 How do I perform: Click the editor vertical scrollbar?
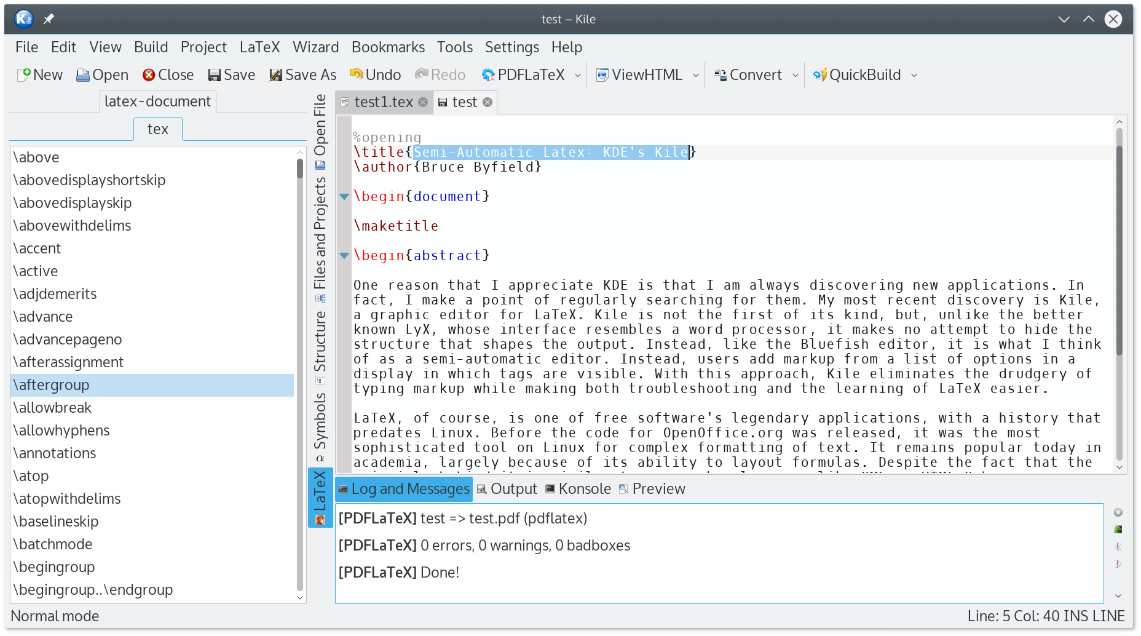coord(1119,294)
